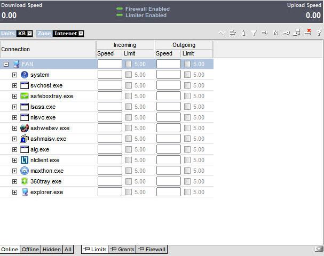Click incoming speed field for nlsvc.exe
The width and height of the screenshot is (324, 256).
point(110,117)
